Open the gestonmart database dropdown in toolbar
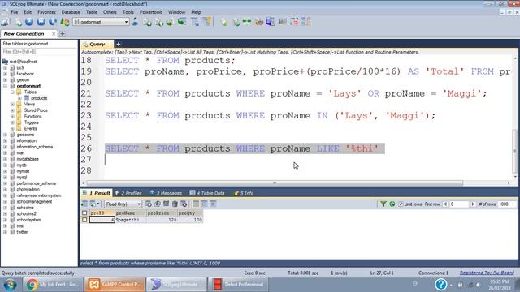520x292 pixels. click(x=127, y=22)
